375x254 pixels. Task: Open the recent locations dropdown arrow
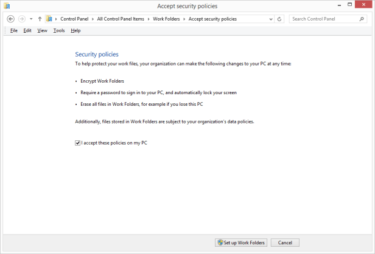click(31, 19)
